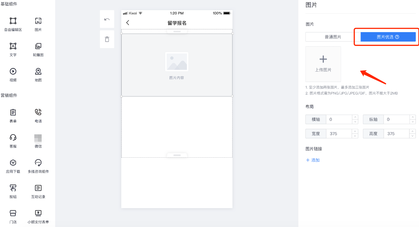The width and height of the screenshot is (419, 227).
Task: Increase the 横轴 value with up arrow
Action: point(355,117)
